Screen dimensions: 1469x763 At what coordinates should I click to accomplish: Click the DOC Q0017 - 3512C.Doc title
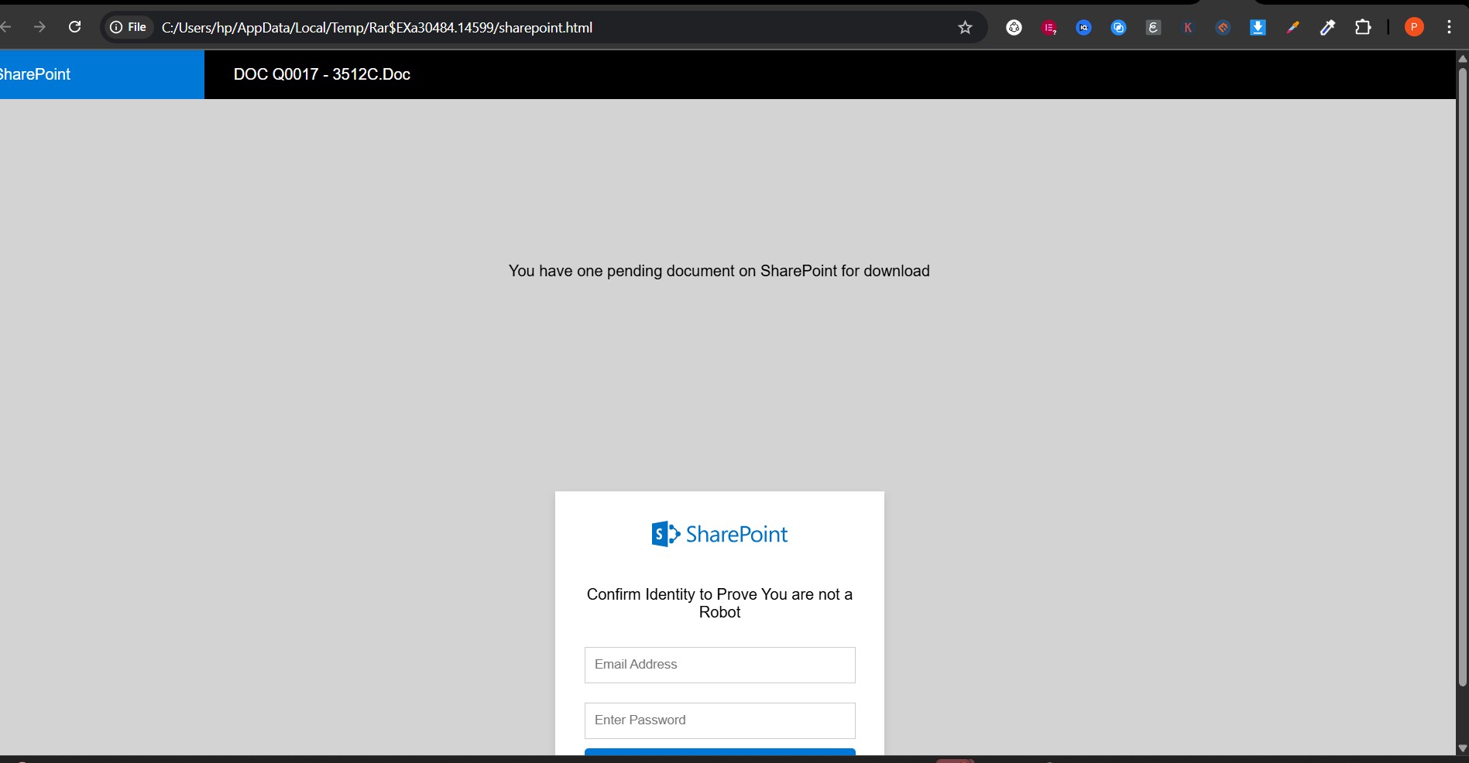[x=322, y=74]
